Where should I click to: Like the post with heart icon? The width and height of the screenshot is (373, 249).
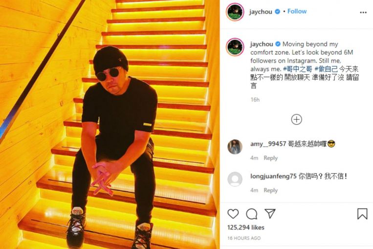(x=233, y=213)
